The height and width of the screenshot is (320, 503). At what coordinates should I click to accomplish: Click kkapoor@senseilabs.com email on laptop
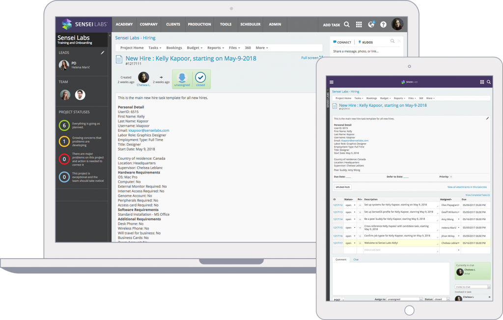pos(148,131)
